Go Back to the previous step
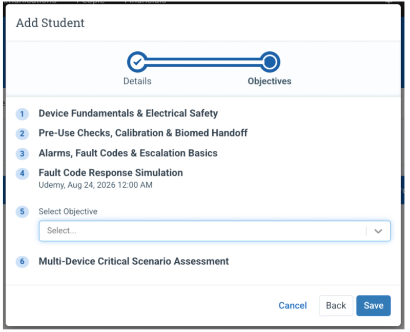Screen dimensions: 410x332 (x=336, y=305)
